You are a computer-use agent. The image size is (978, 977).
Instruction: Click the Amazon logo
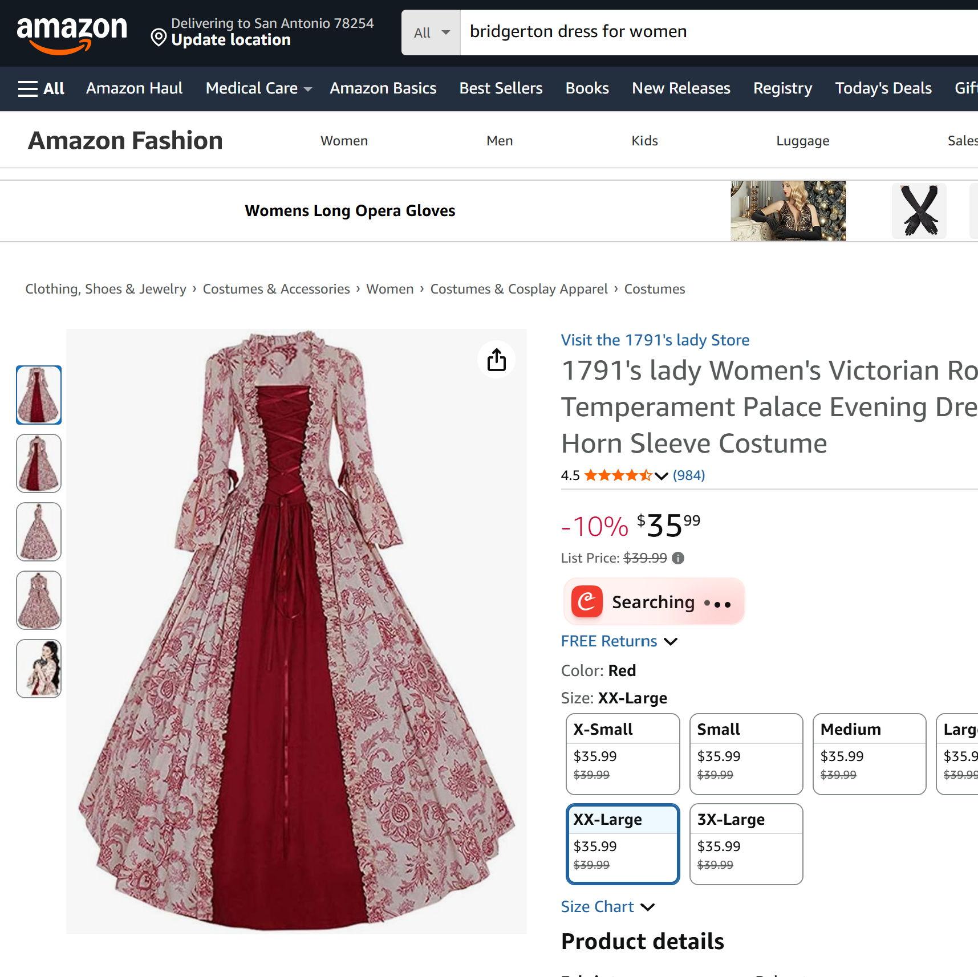click(x=71, y=33)
